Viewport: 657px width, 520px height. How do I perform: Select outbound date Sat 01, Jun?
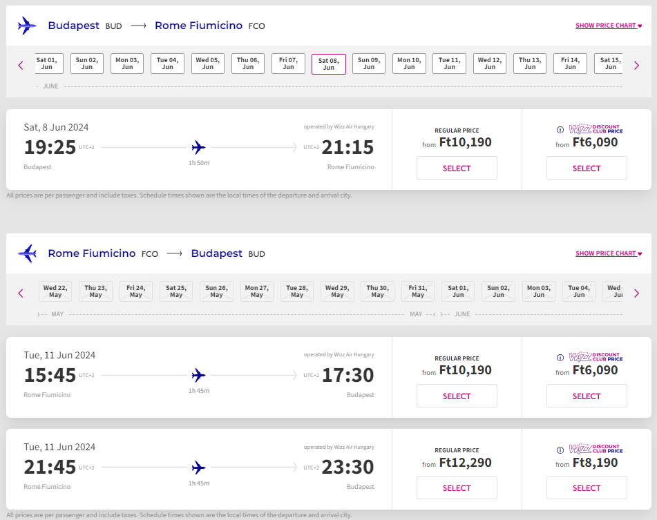click(x=49, y=64)
